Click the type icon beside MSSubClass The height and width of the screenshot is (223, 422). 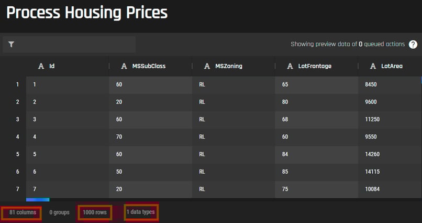[124, 66]
